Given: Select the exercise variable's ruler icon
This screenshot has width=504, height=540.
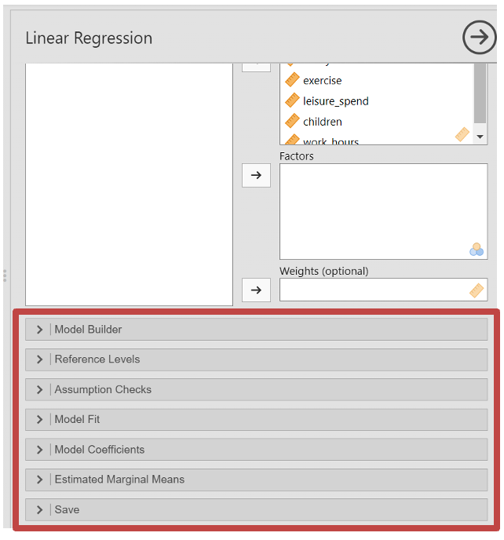Looking at the screenshot, I should coord(293,80).
